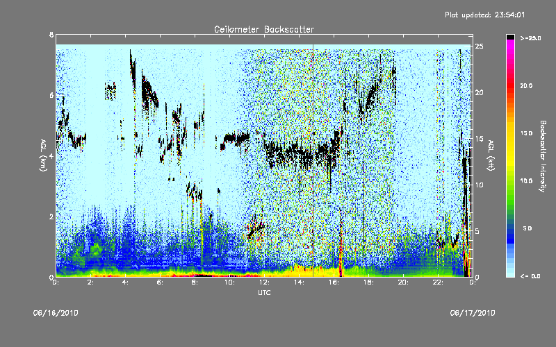Select the "06/16/2010" start date label

[x=56, y=313]
